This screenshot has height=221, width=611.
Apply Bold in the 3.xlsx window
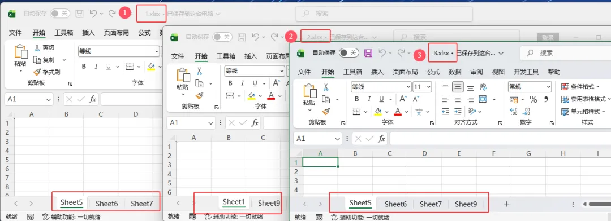tap(356, 99)
